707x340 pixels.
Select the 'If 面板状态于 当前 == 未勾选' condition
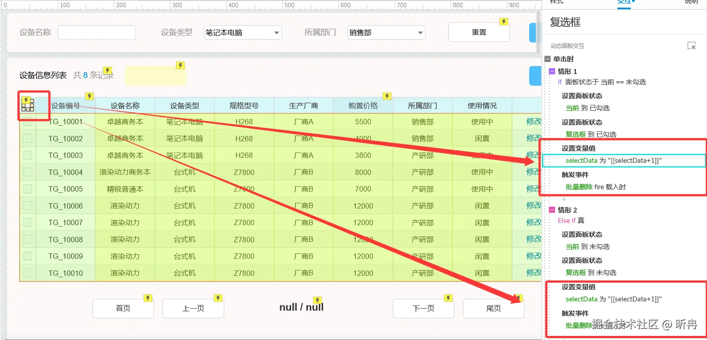coord(602,82)
